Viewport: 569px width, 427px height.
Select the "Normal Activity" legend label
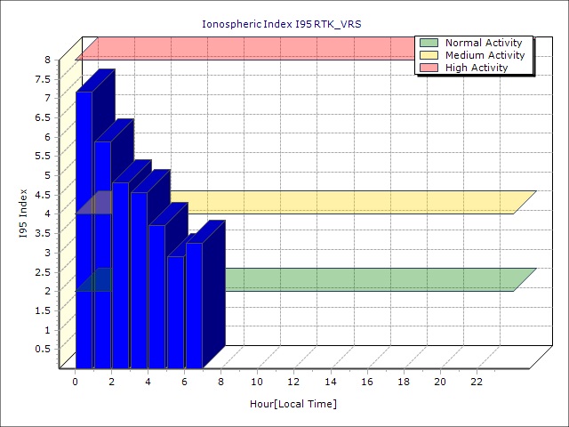[x=482, y=43]
